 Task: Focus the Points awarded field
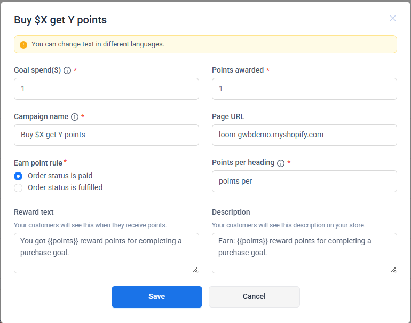[304, 89]
